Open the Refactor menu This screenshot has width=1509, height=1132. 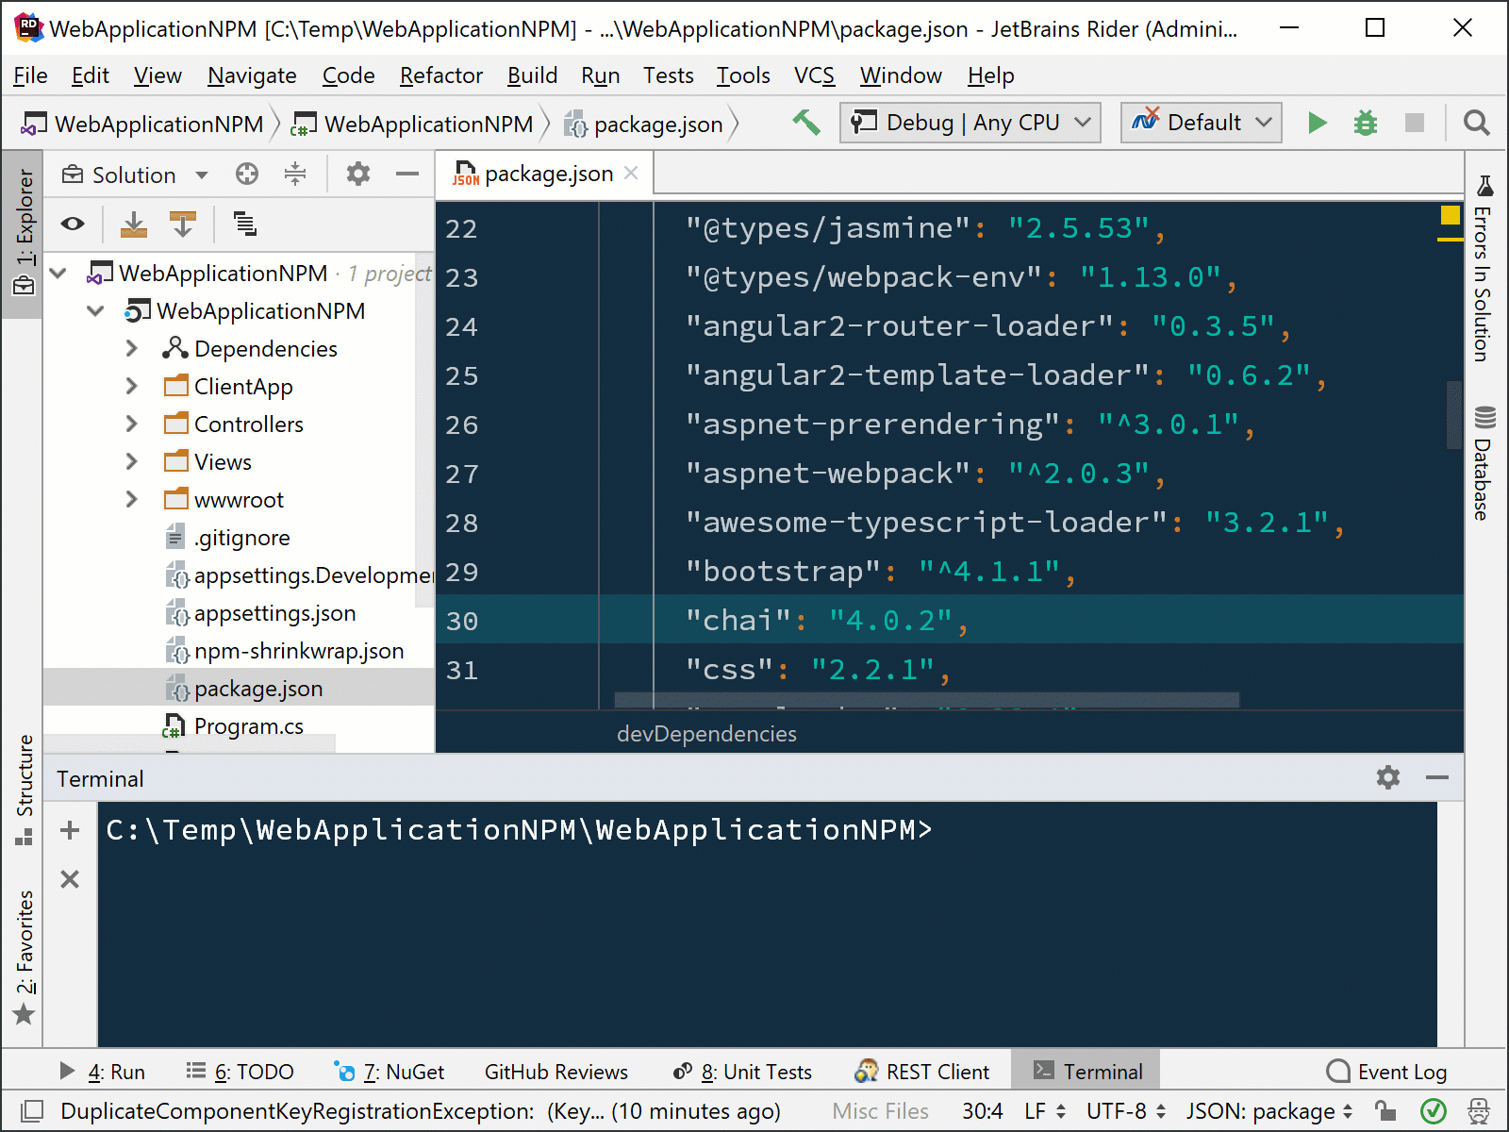[439, 75]
